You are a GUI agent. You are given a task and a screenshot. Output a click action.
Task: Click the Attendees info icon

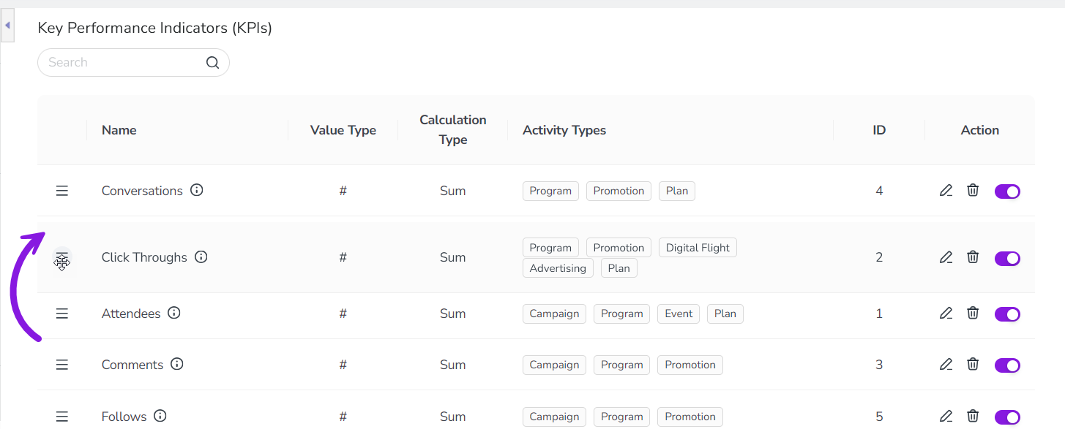tap(174, 313)
